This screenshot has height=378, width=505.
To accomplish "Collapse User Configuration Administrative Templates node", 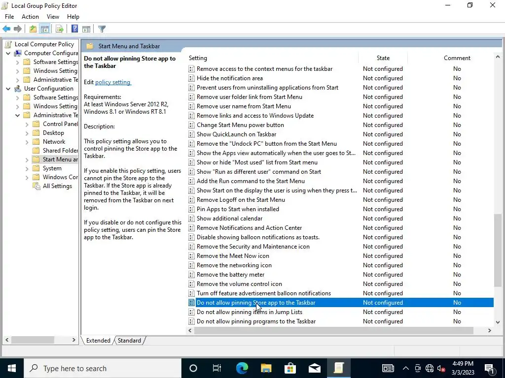I will coord(17,115).
